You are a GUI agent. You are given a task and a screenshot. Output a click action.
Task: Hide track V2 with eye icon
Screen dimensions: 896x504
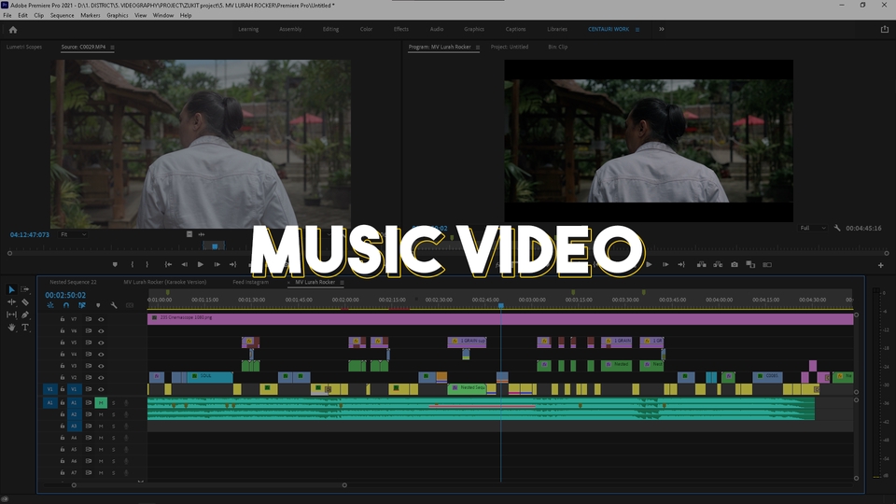click(101, 378)
